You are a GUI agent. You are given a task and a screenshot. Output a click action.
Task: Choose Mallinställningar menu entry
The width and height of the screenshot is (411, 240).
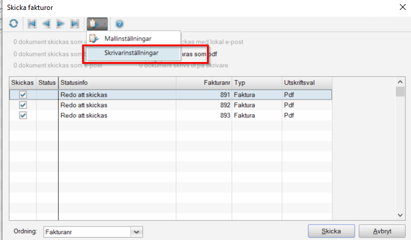[128, 39]
